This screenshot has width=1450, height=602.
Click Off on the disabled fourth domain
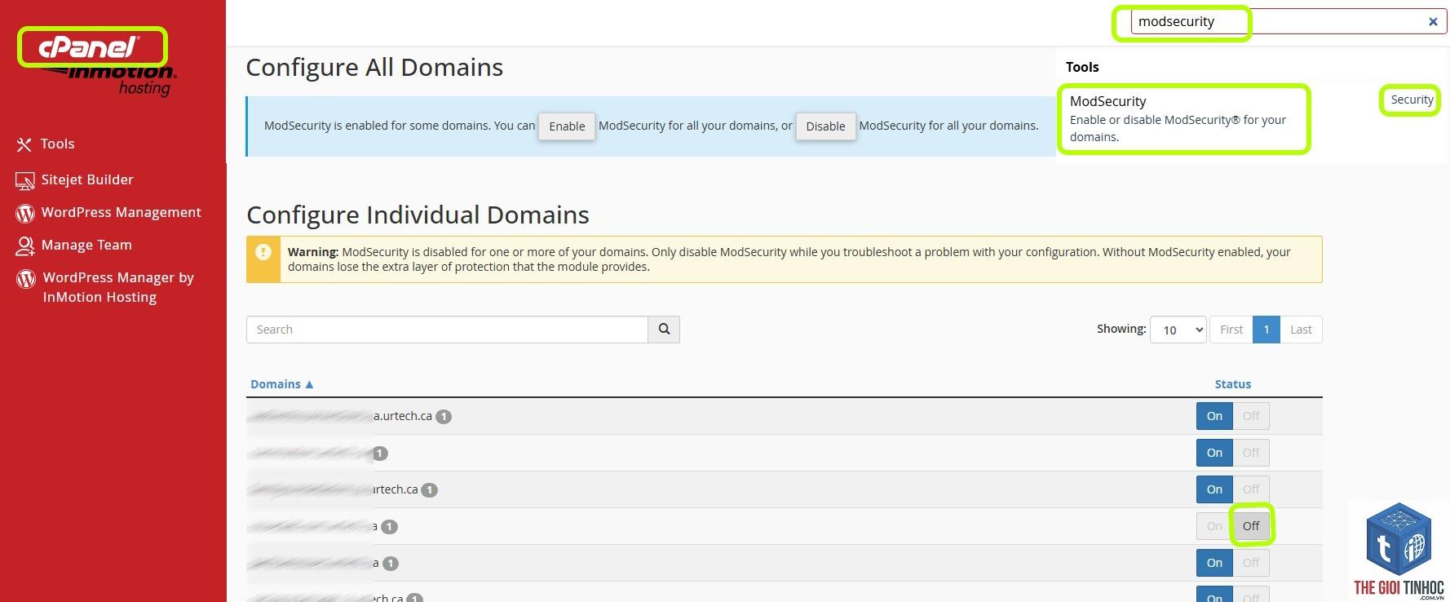click(x=1251, y=526)
